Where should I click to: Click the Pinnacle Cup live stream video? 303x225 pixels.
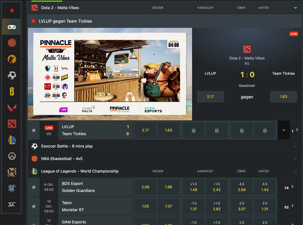[x=110, y=73]
